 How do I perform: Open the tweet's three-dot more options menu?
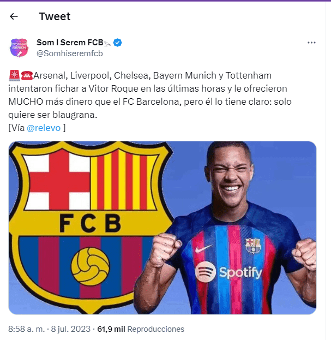(x=311, y=43)
